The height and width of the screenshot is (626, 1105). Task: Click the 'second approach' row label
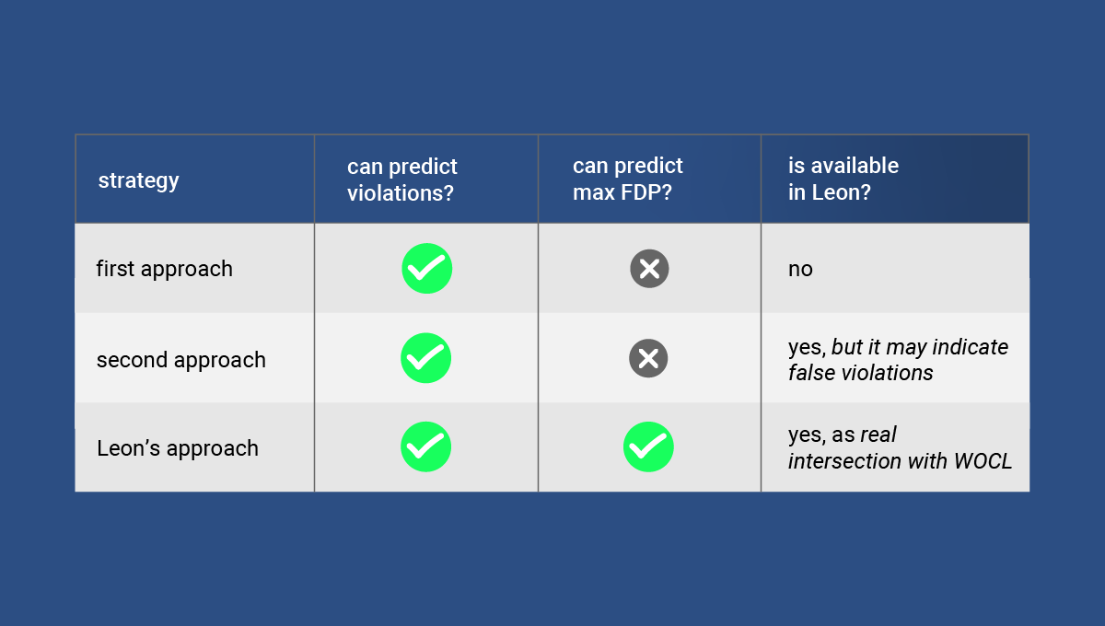(x=181, y=359)
